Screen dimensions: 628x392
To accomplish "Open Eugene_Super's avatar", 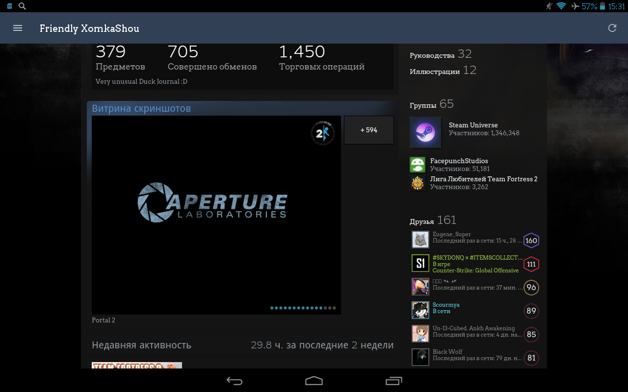I will [x=420, y=240].
